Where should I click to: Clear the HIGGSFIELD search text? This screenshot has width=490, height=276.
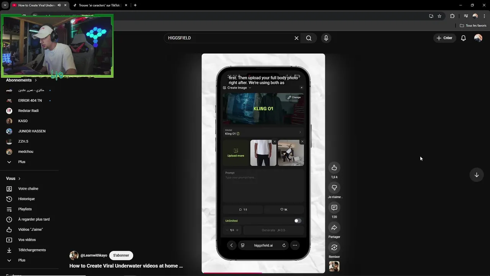(x=296, y=38)
